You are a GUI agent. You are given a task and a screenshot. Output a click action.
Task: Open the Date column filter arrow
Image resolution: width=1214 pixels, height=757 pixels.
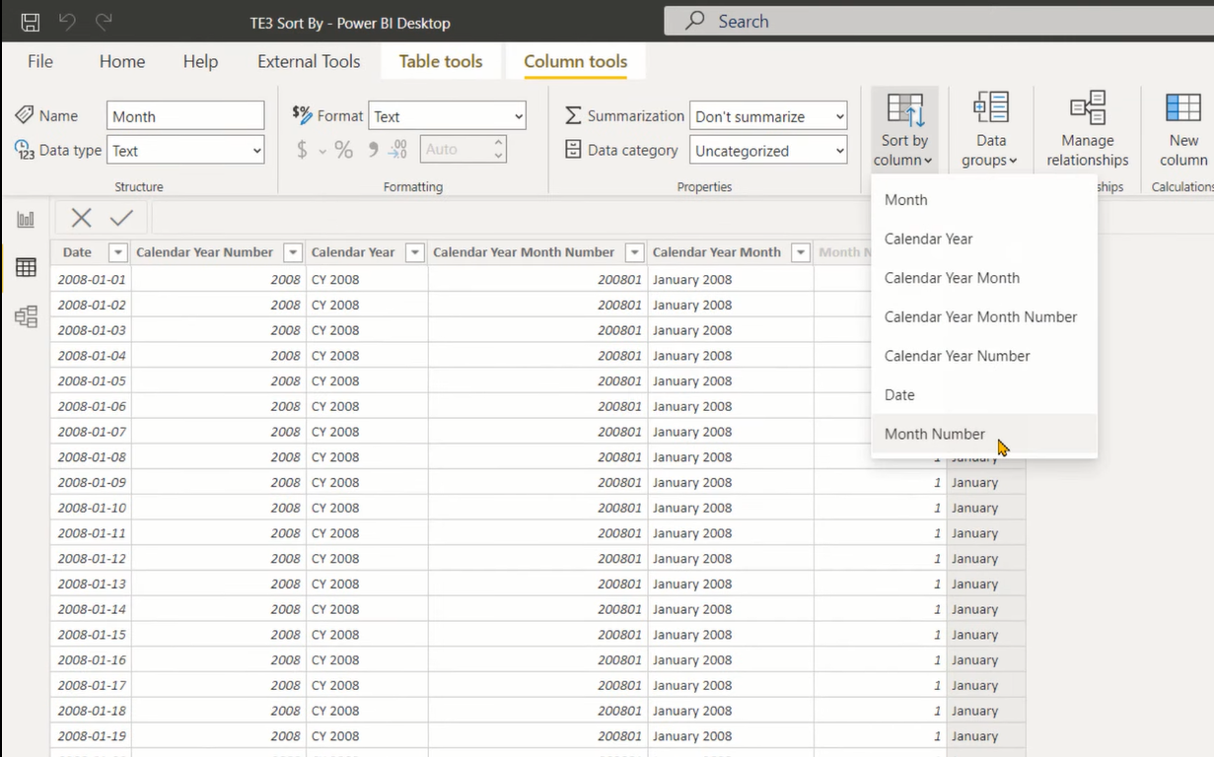click(x=118, y=252)
